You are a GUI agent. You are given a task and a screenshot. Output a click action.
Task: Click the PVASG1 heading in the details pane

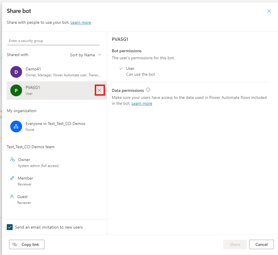click(x=120, y=39)
